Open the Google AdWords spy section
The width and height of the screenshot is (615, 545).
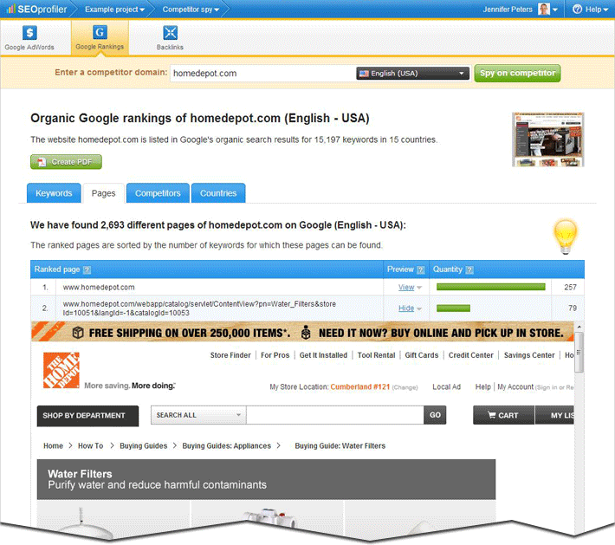click(x=29, y=37)
